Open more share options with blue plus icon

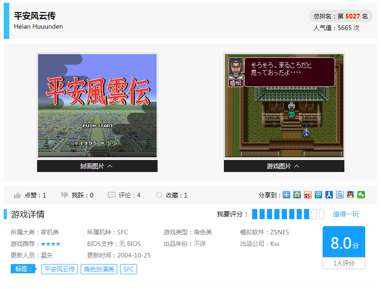click(286, 195)
